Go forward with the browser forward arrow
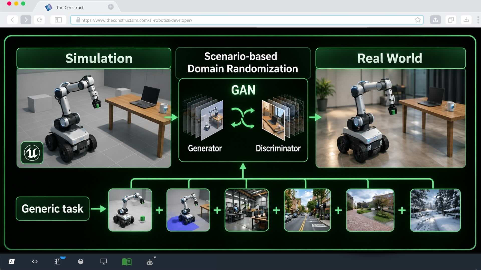The width and height of the screenshot is (481, 270). point(26,20)
